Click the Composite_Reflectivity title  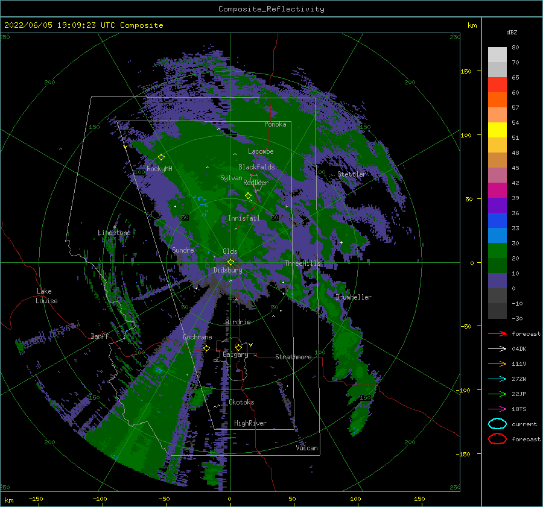[271, 9]
